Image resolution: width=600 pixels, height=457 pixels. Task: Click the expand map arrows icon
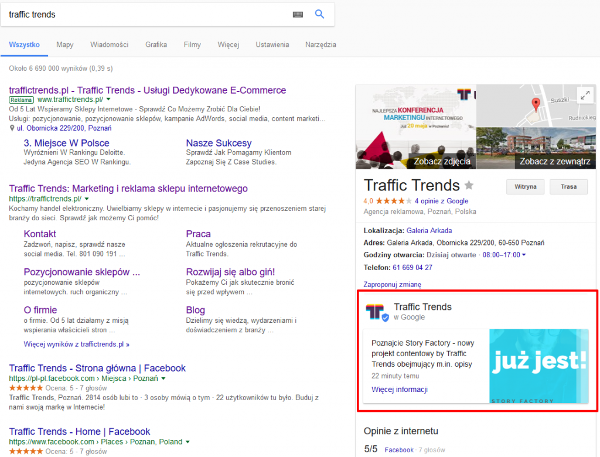coord(585,94)
